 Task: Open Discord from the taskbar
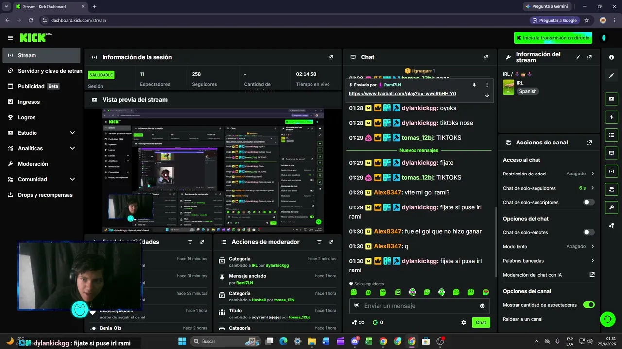[x=355, y=341]
